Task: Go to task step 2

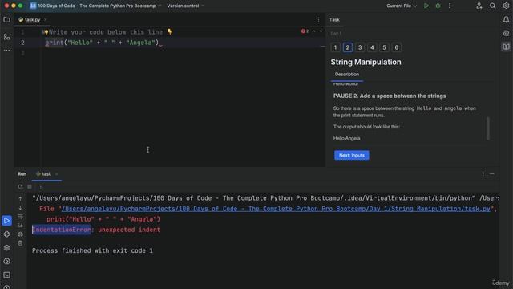Action: click(x=347, y=47)
